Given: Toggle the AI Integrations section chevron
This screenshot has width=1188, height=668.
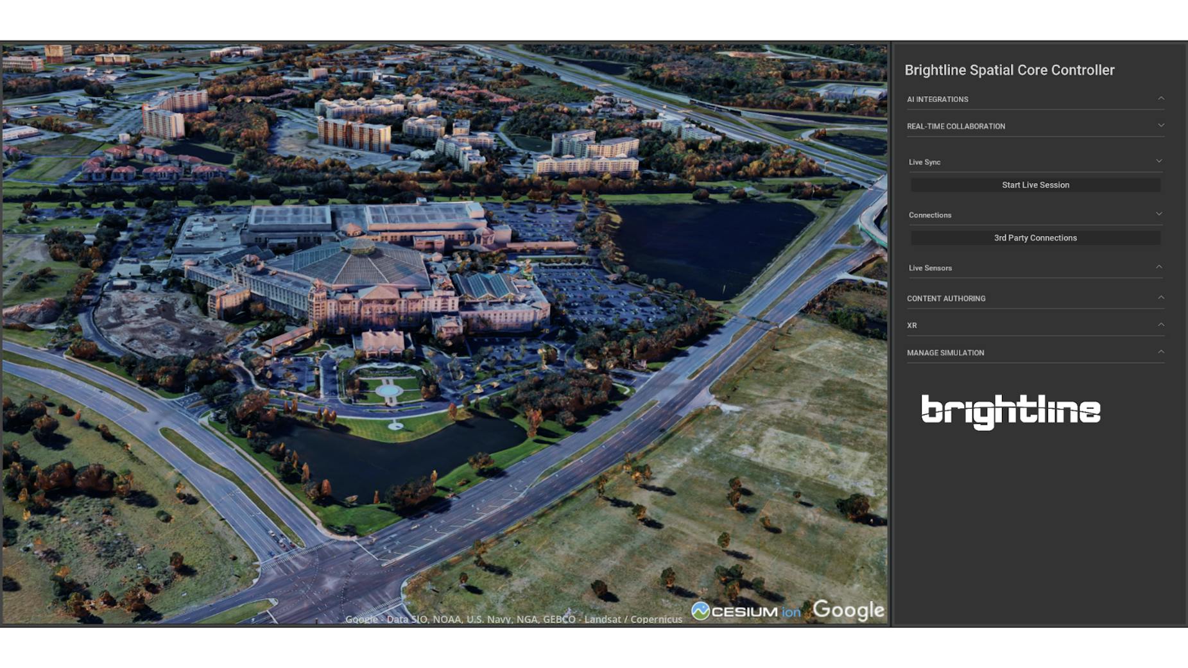Looking at the screenshot, I should click(x=1160, y=99).
